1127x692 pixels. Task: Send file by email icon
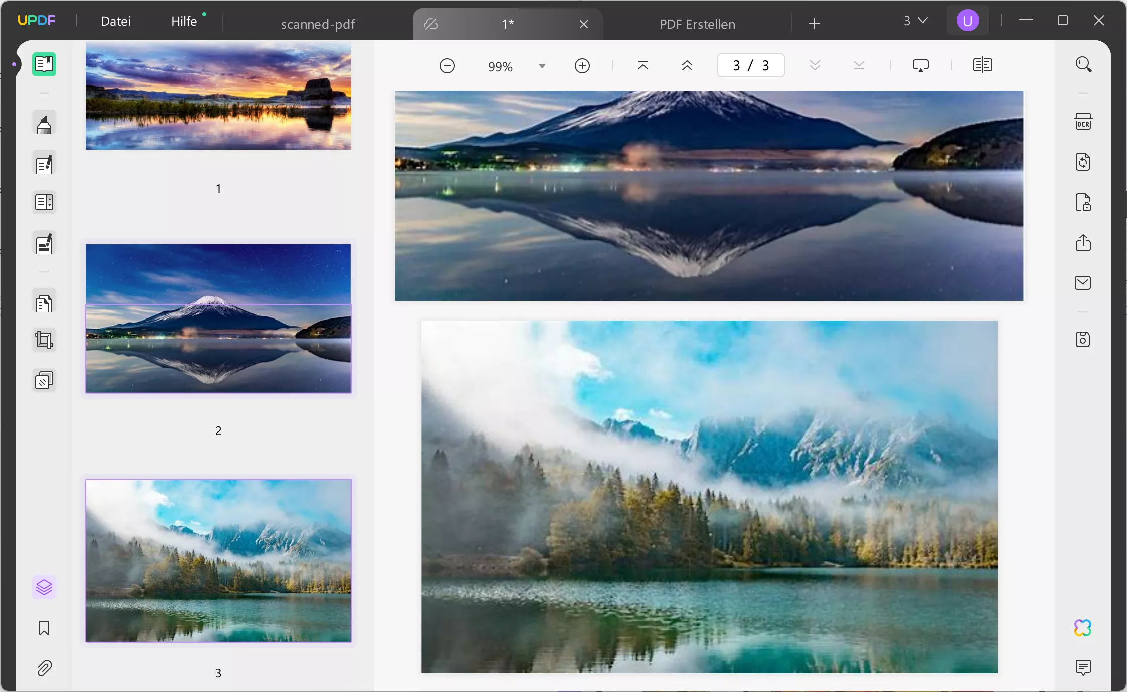coord(1083,283)
